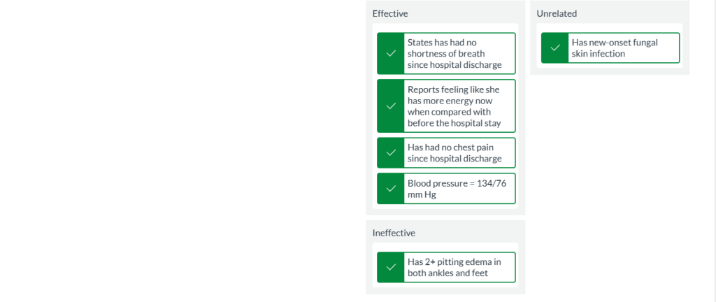Viewport: 716px width, 302px height.
Task: Click the 'Effective' category heading
Action: pyautogui.click(x=390, y=13)
